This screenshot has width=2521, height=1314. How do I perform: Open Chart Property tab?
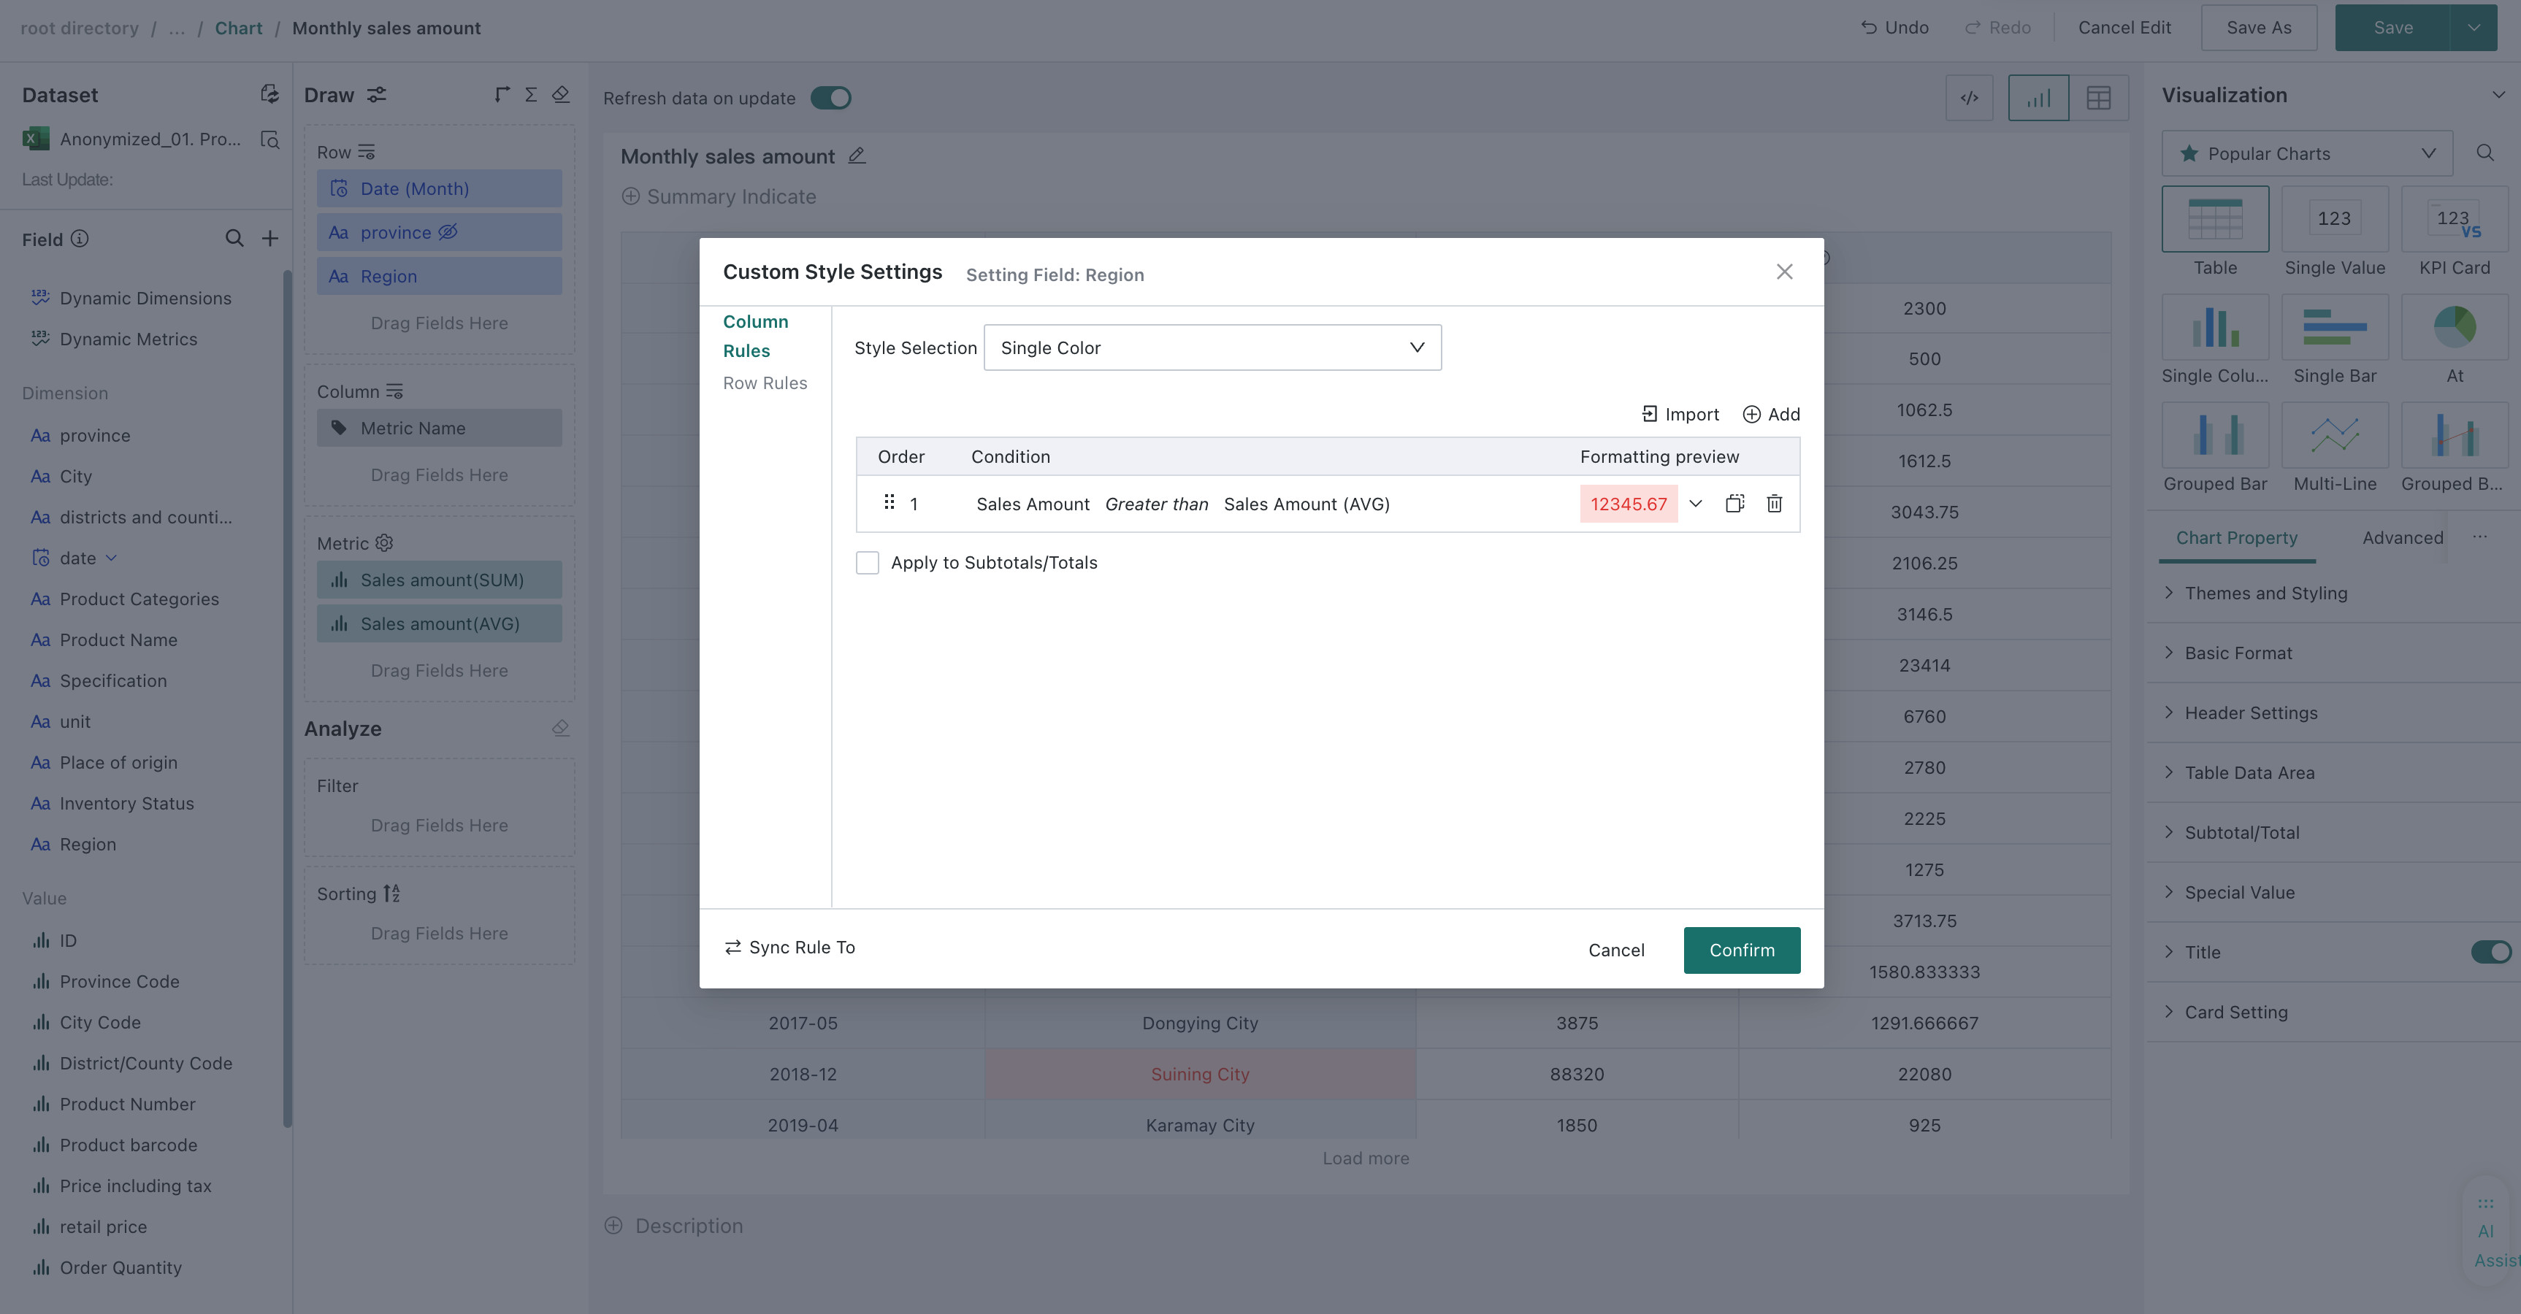2236,537
